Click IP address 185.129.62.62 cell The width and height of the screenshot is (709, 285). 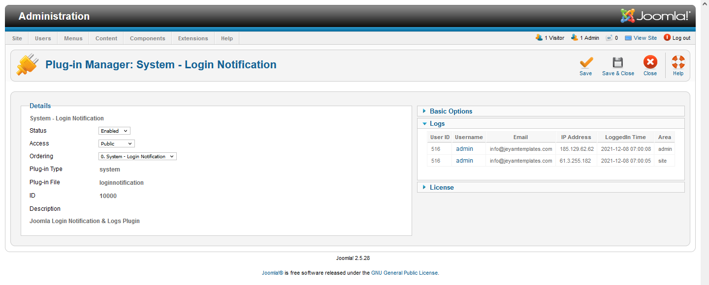[577, 149]
